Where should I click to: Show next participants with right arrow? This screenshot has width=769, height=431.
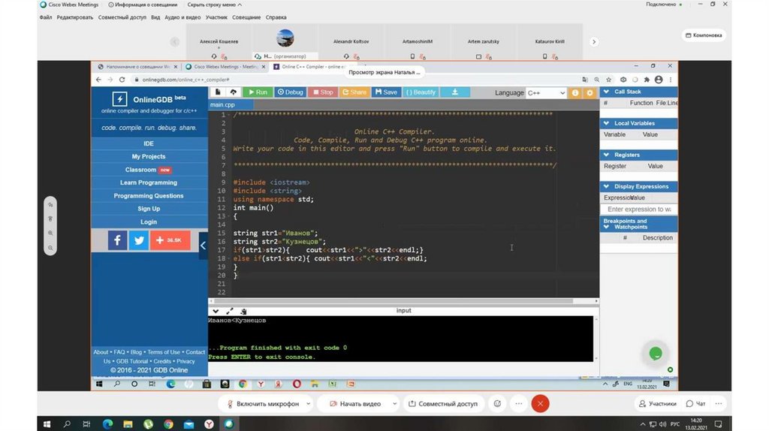click(x=594, y=42)
